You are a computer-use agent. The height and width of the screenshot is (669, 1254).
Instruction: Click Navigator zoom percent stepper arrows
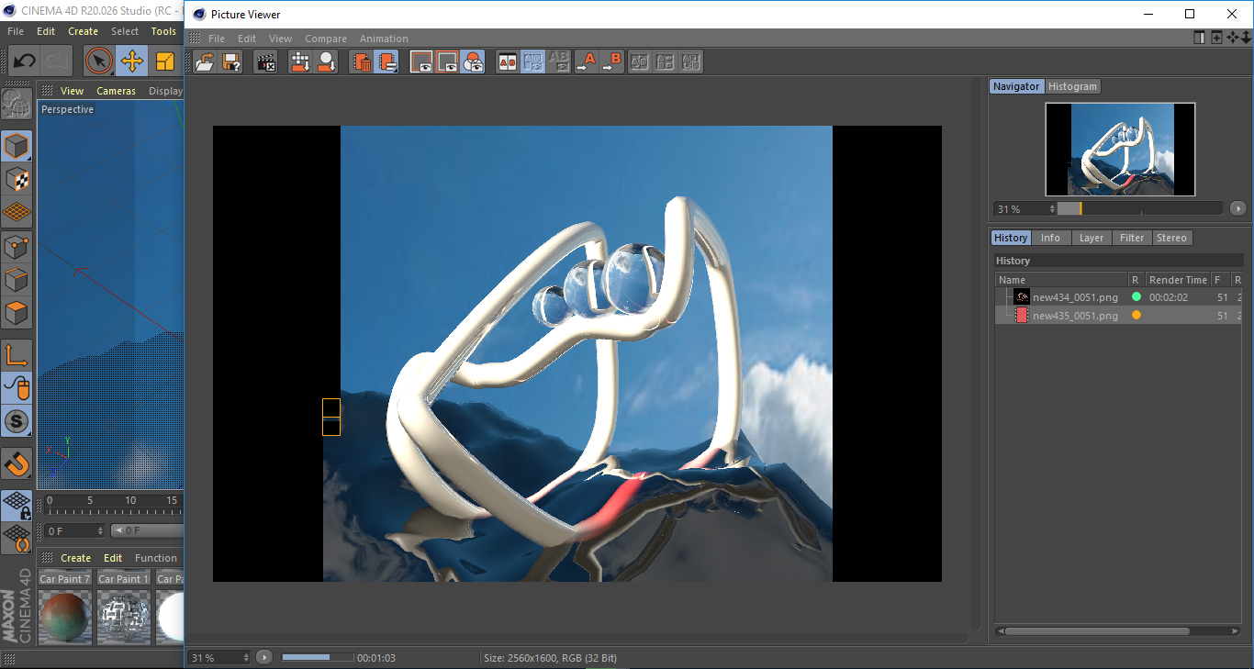(1052, 209)
